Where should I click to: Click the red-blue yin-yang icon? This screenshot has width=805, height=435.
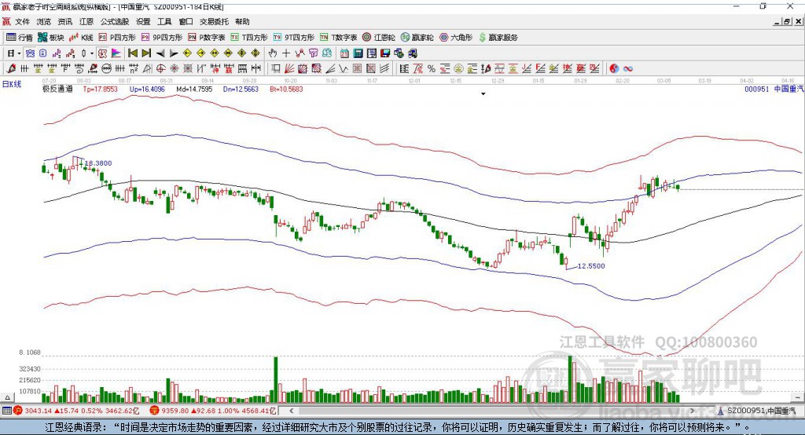pos(614,68)
